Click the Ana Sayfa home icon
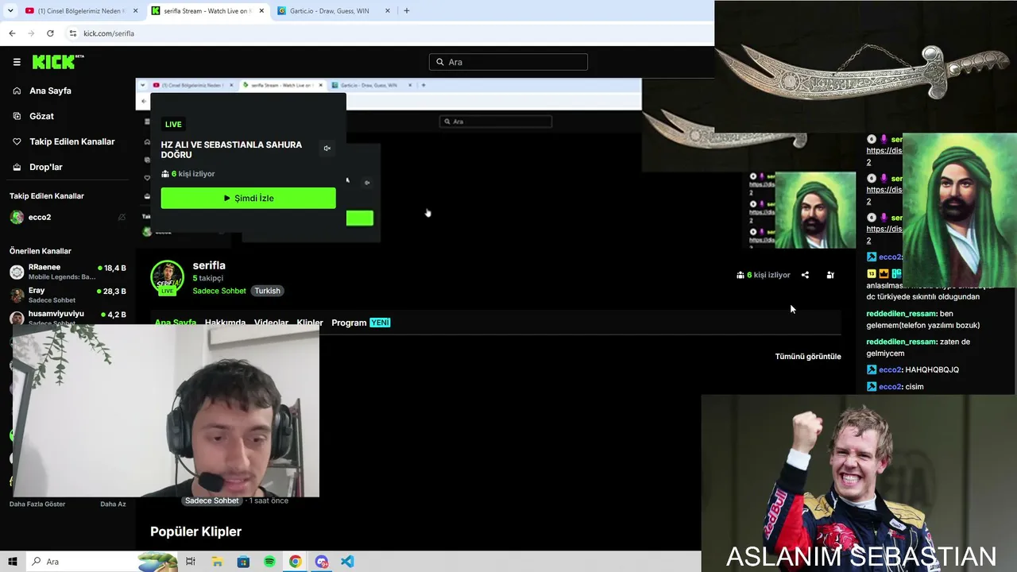This screenshot has height=572, width=1017. pyautogui.click(x=17, y=91)
